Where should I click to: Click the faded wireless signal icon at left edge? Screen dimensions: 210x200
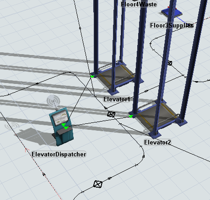12,126
